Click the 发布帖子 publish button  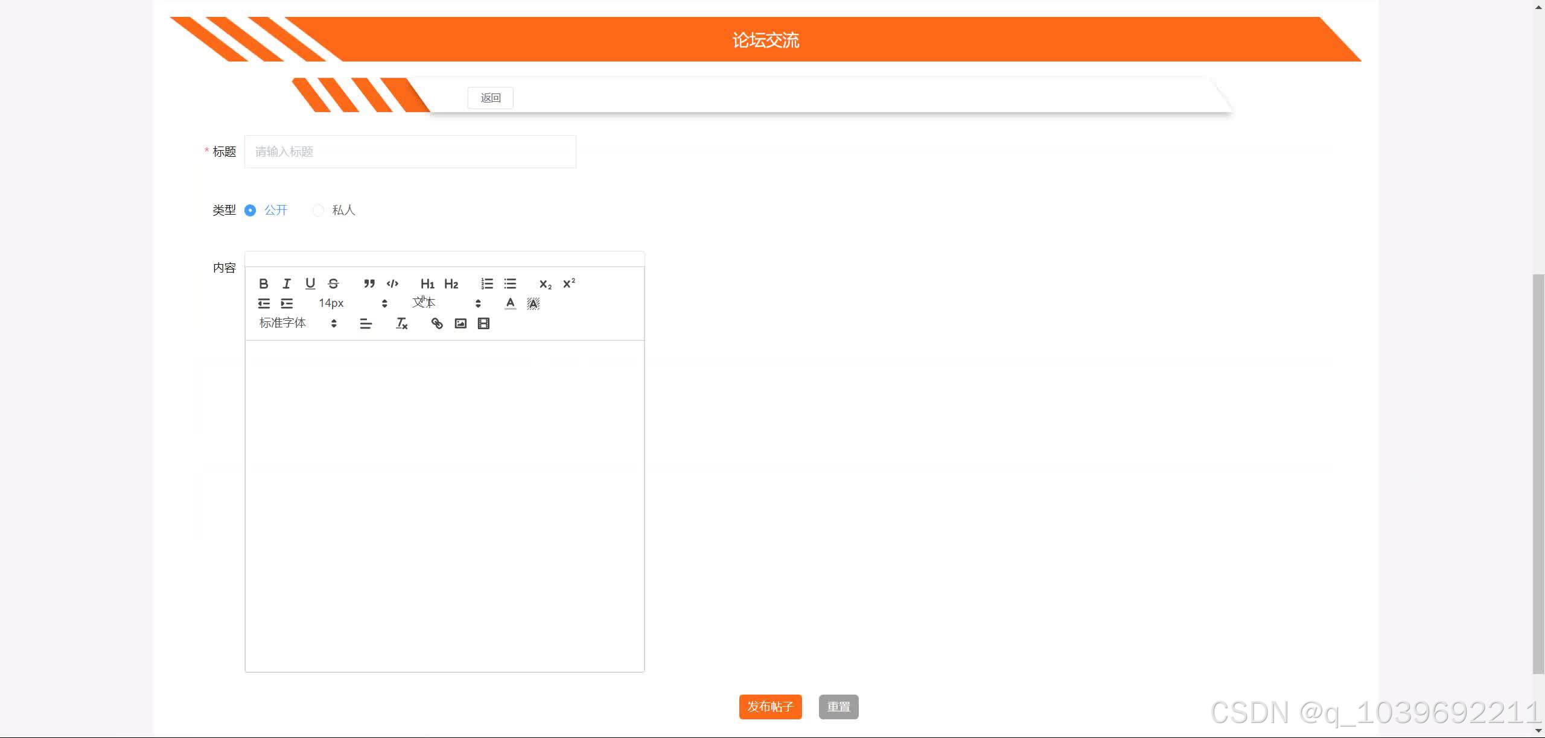coord(770,707)
